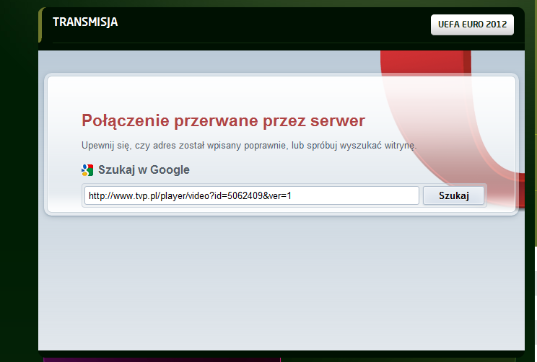Focus the URL search input field
The width and height of the screenshot is (537, 362).
tap(252, 195)
